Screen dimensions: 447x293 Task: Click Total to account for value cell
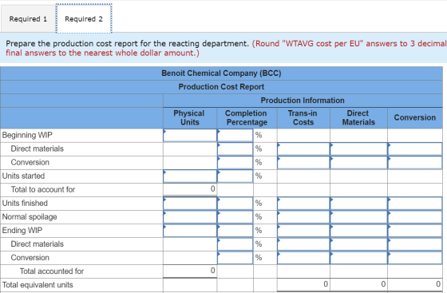(x=190, y=189)
